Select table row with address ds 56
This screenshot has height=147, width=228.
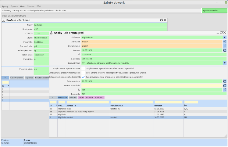(138, 109)
